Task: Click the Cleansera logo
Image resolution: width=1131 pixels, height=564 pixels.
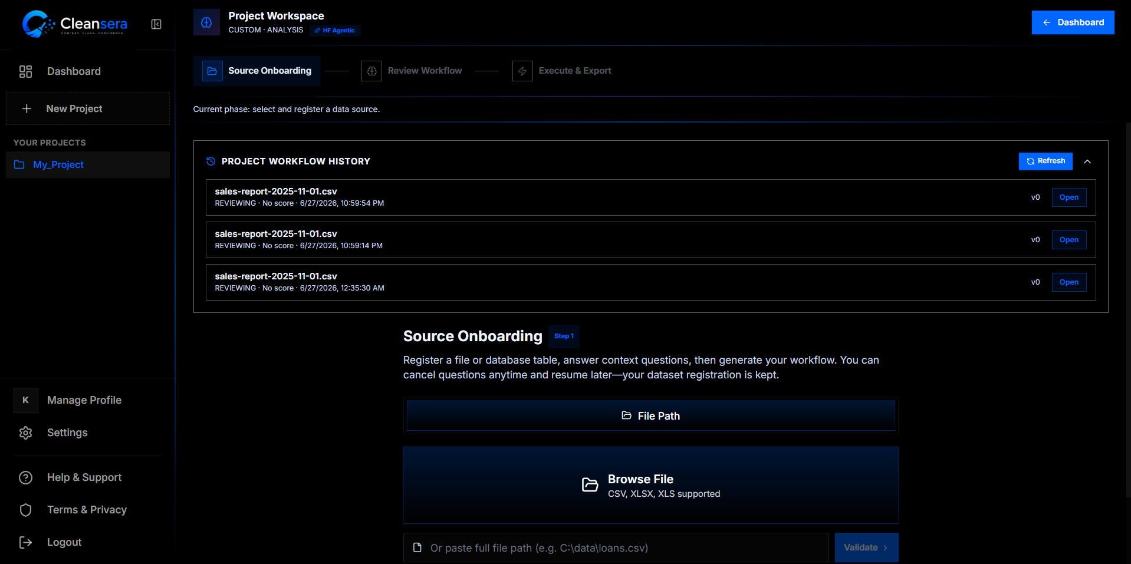Action: (74, 24)
